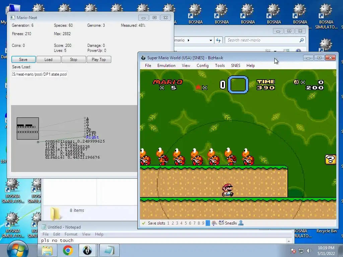Open Google Chrome from the taskbar
The image size is (343, 257).
68,250
